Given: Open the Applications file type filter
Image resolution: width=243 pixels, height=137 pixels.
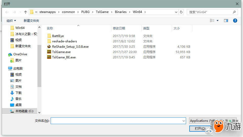Looking at the screenshot, I should point(213,121).
